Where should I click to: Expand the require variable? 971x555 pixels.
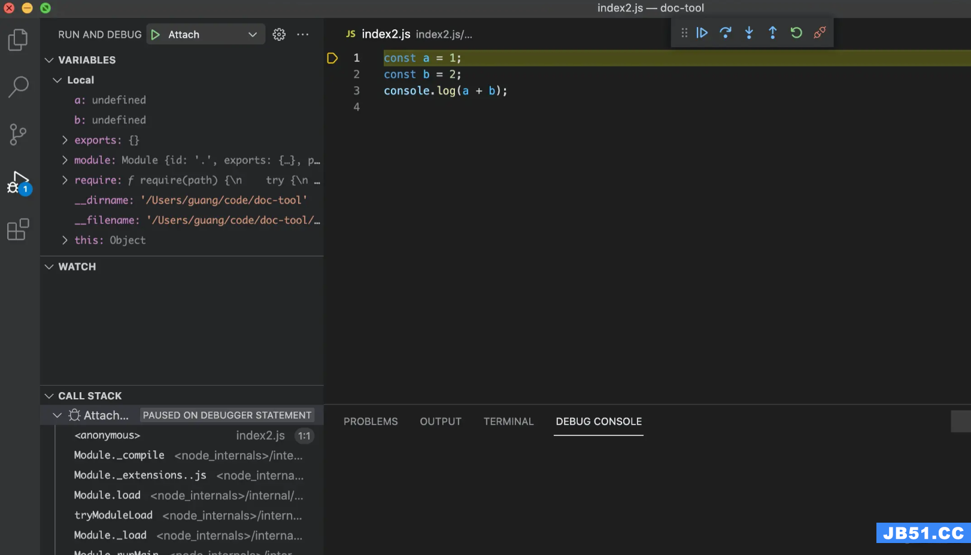point(65,180)
